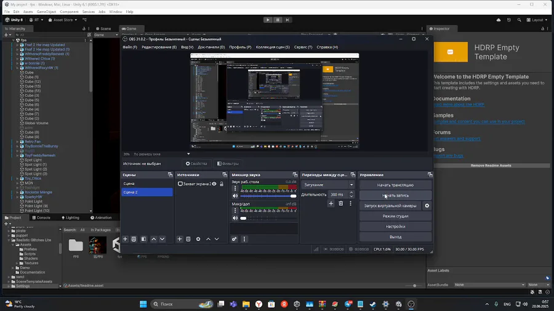Click Начать трансляцию button
Image resolution: width=554 pixels, height=311 pixels.
[395, 185]
